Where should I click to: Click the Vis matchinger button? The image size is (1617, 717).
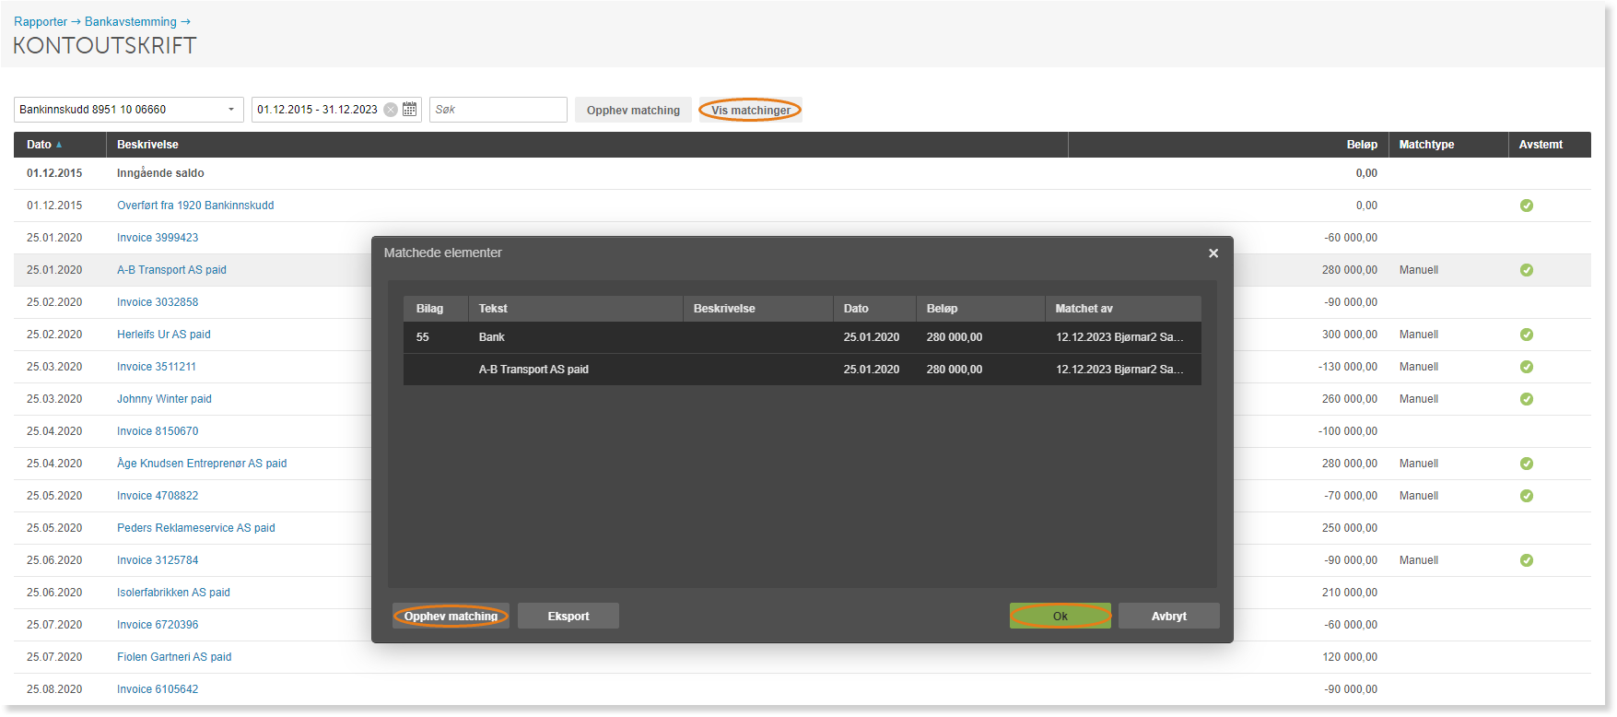pos(751,110)
